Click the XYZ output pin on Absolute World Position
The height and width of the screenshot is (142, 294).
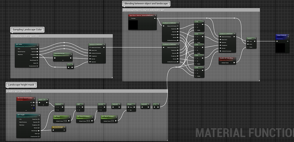click(34, 103)
